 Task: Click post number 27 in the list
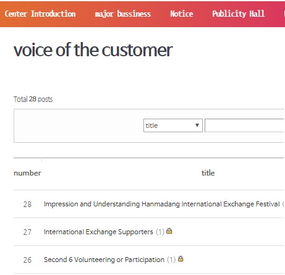click(x=27, y=232)
